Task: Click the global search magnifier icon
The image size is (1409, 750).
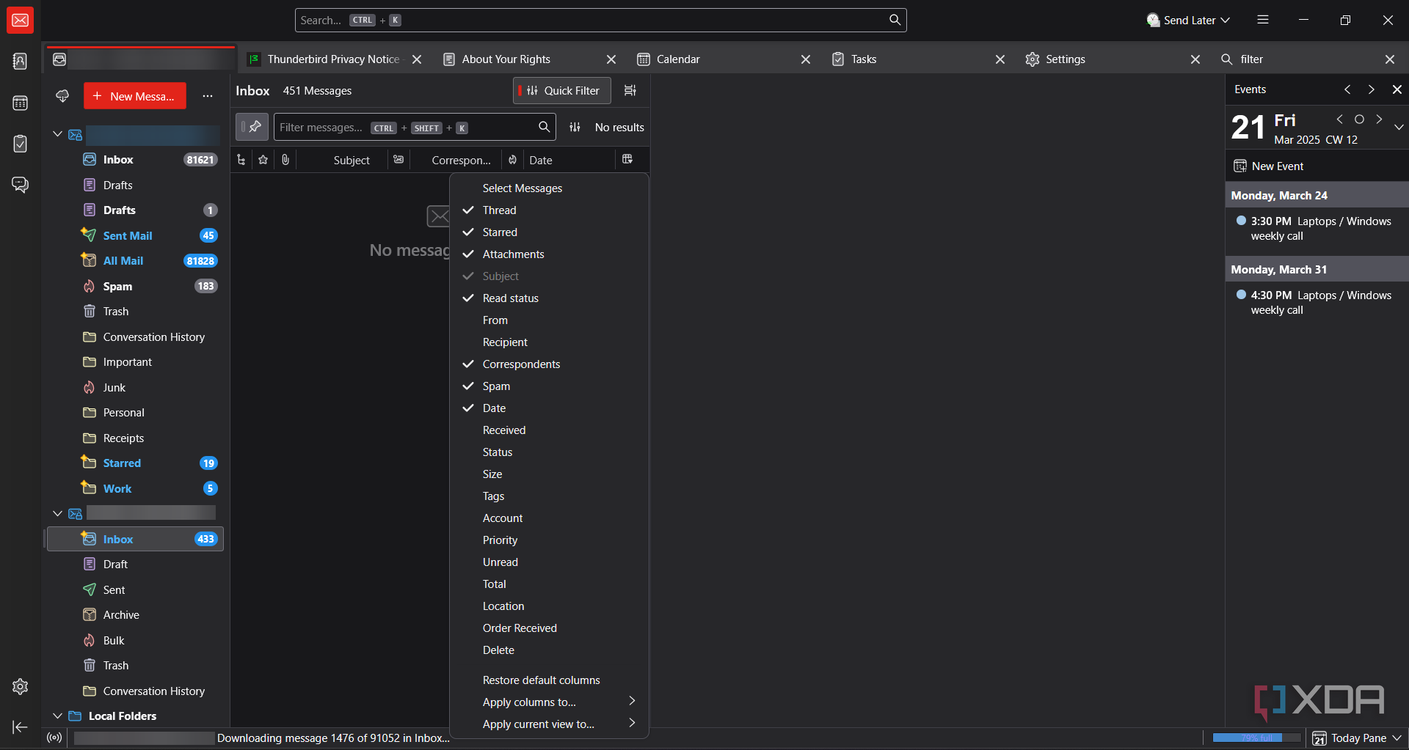Action: 895,20
